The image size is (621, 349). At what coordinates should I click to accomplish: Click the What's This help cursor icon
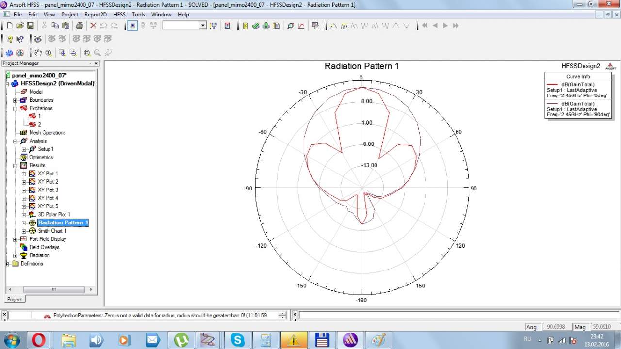[x=20, y=39]
